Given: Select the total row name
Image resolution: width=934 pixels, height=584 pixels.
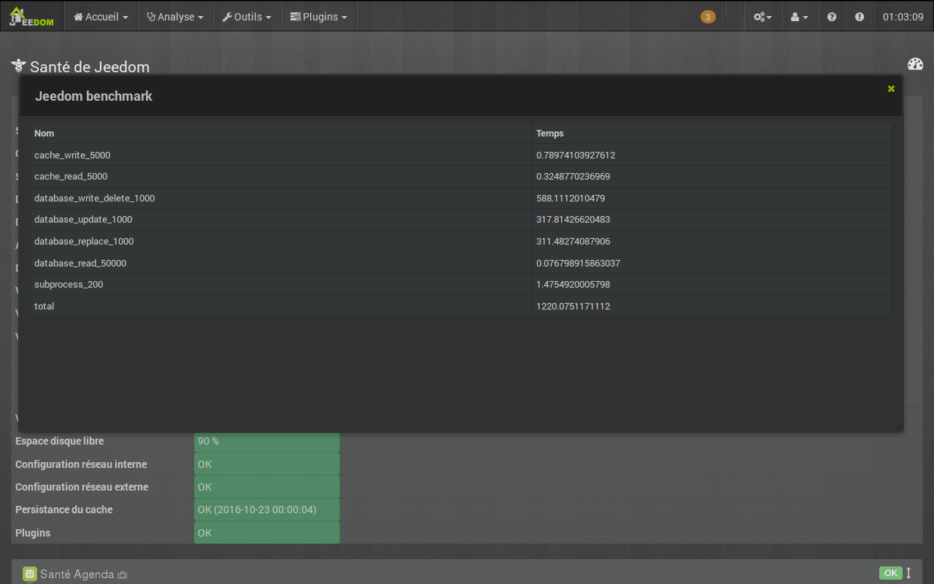Looking at the screenshot, I should coord(44,306).
